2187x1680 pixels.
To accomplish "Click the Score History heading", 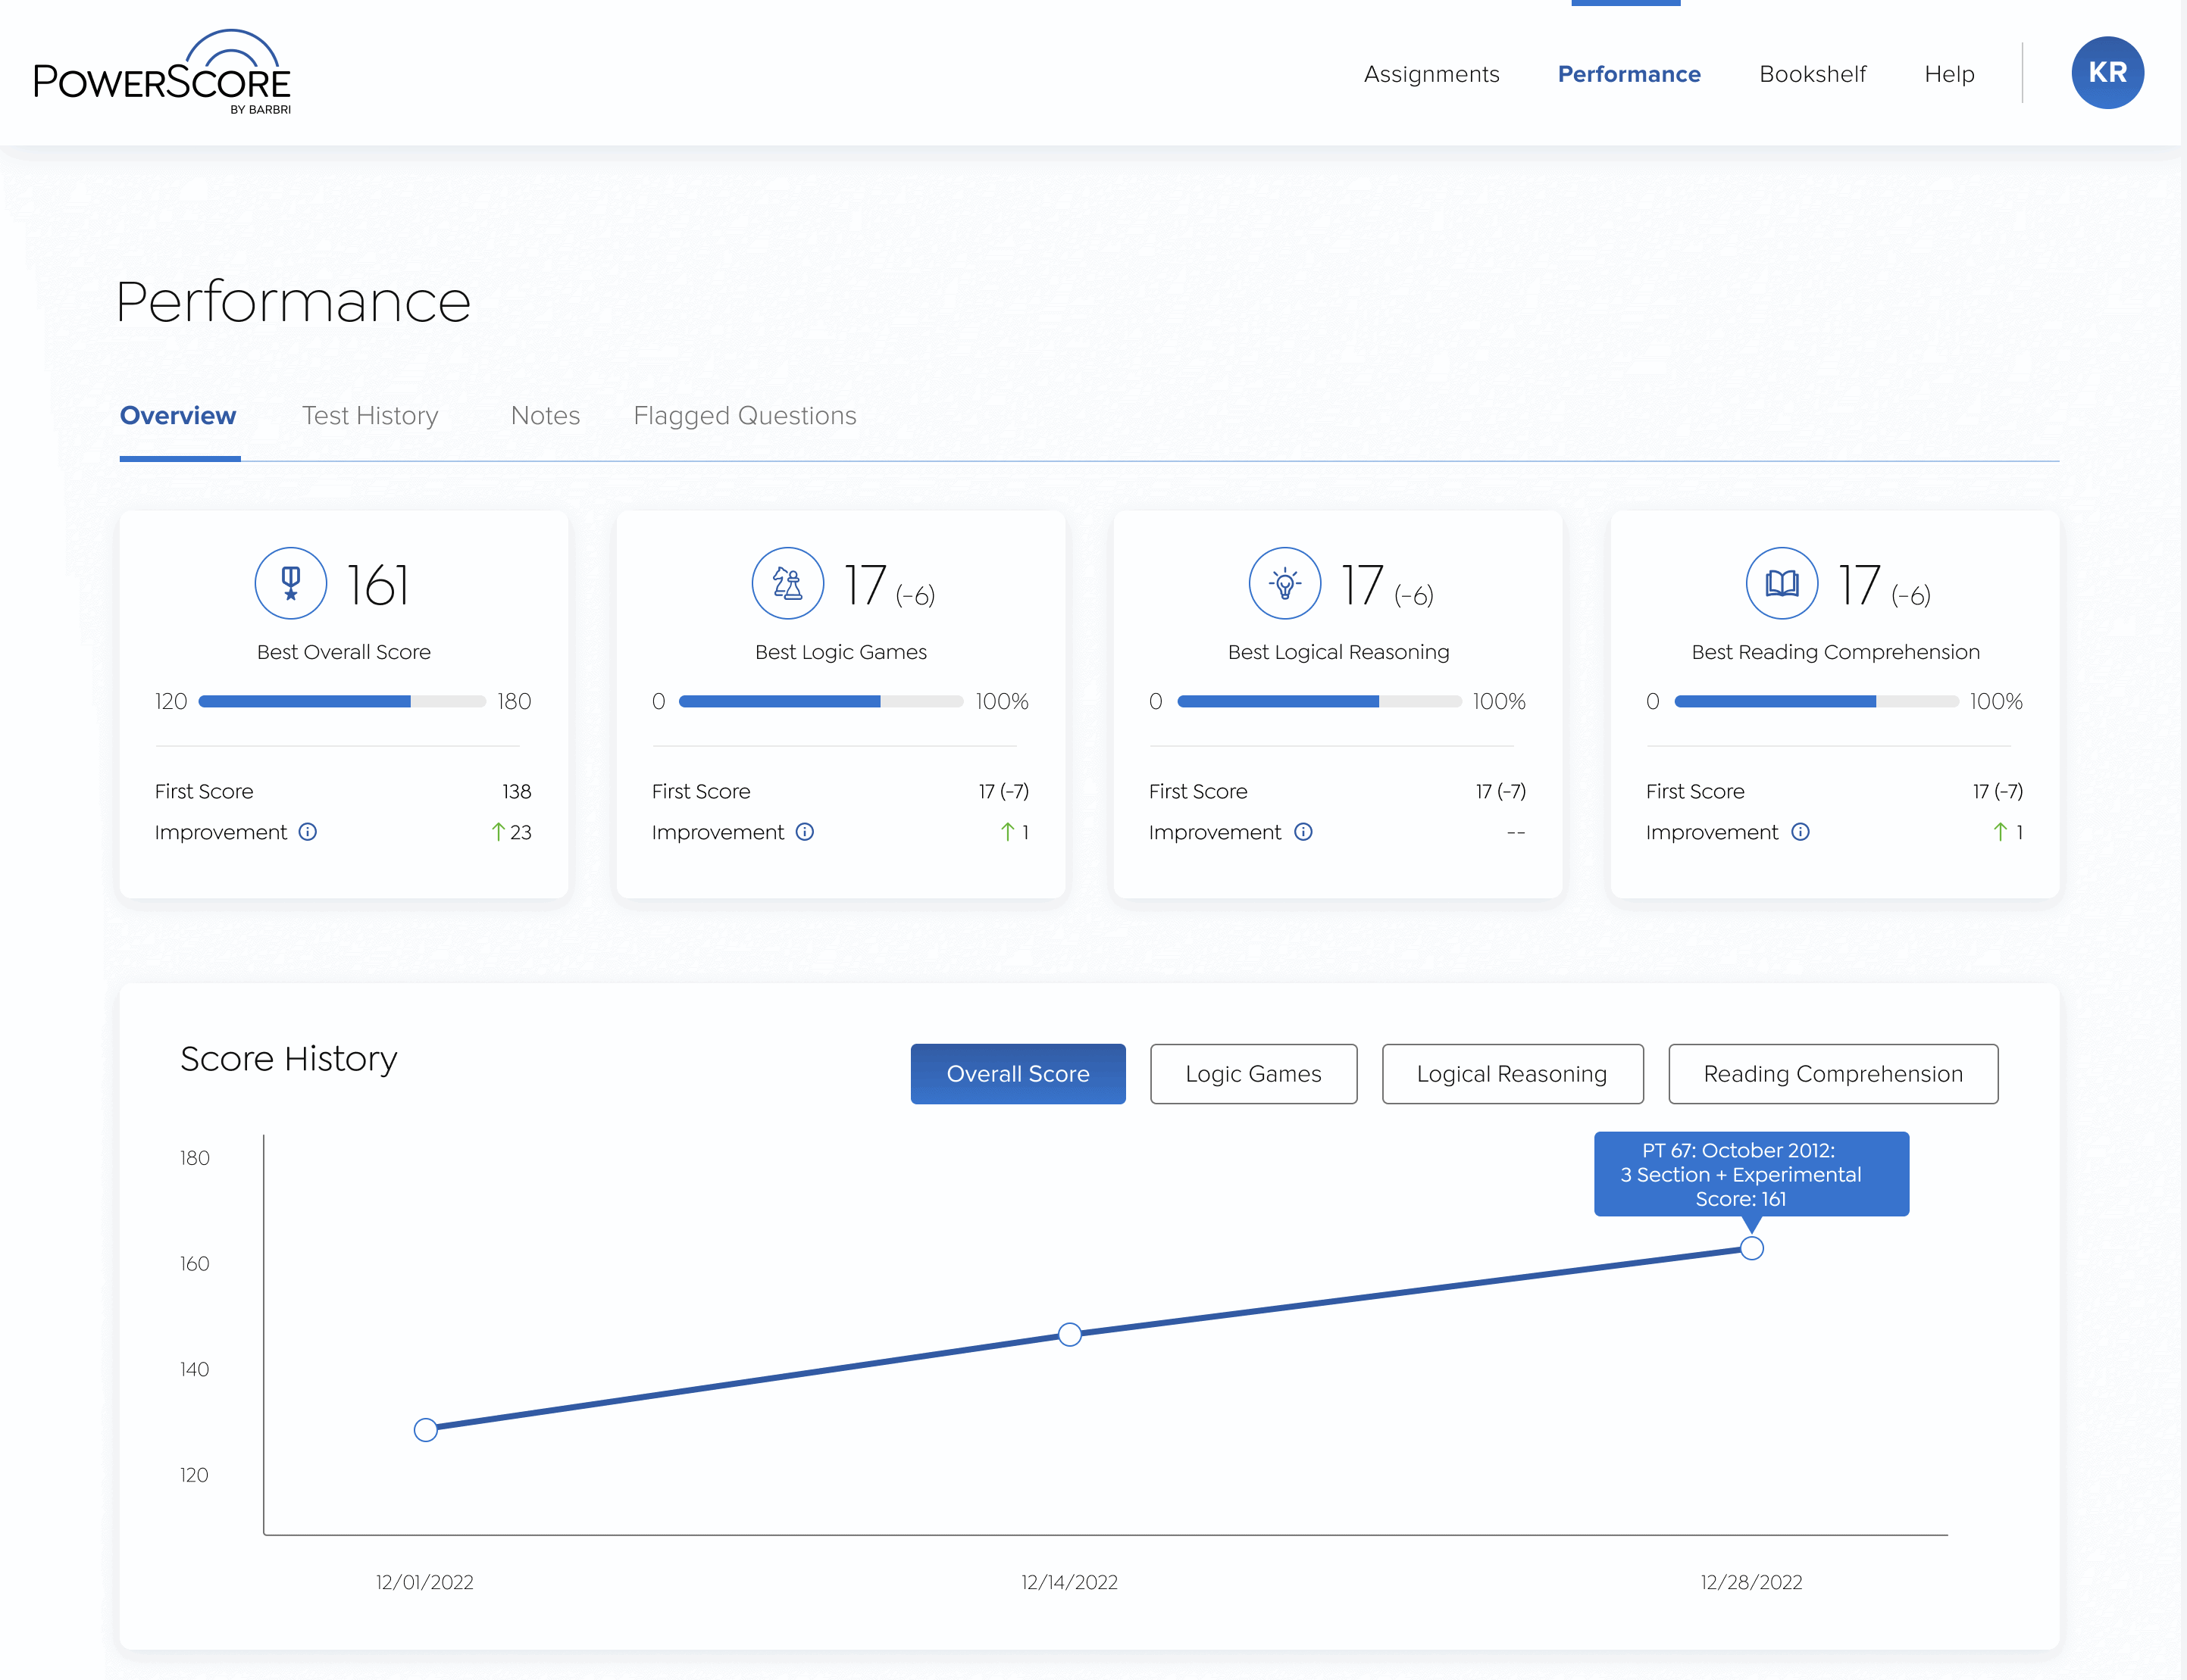I will click(288, 1059).
